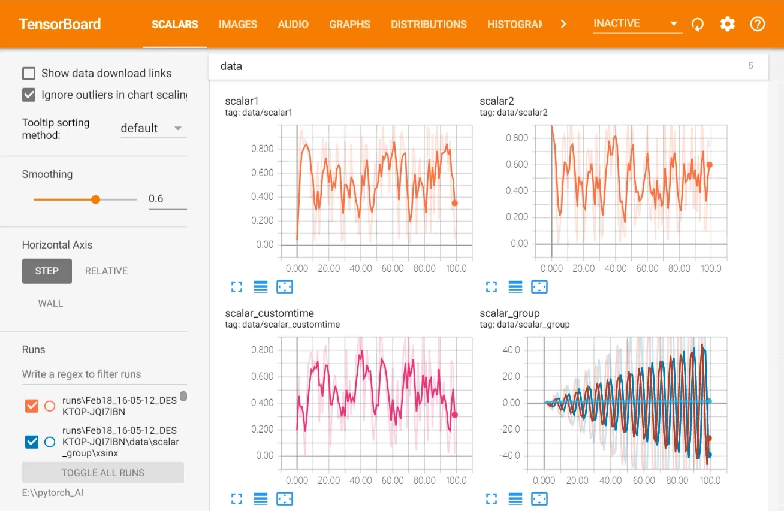Click the smoothing value field showing 0.6

(x=167, y=199)
